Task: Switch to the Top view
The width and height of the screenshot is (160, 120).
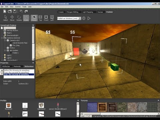Action: [40, 18]
